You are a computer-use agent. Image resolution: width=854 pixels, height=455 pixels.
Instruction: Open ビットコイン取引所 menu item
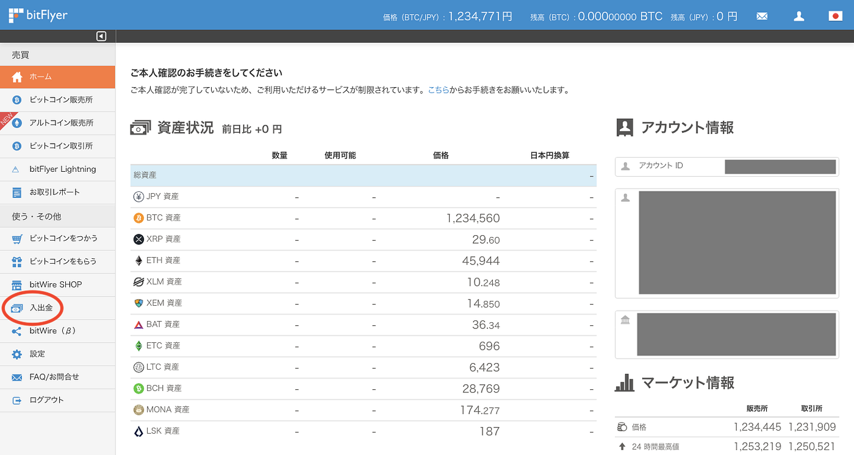pos(57,146)
